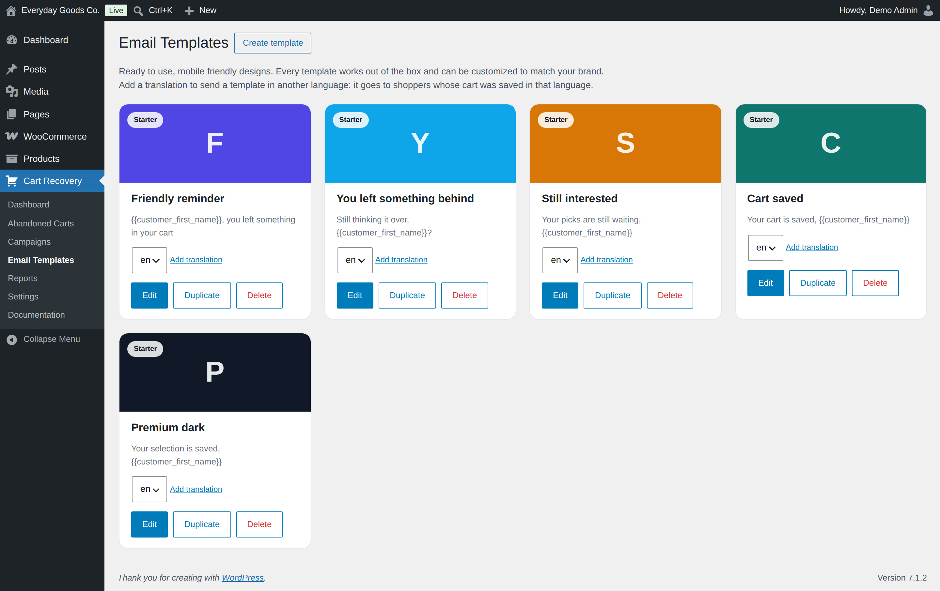Add translation for Premium dark
940x591 pixels.
(196, 489)
